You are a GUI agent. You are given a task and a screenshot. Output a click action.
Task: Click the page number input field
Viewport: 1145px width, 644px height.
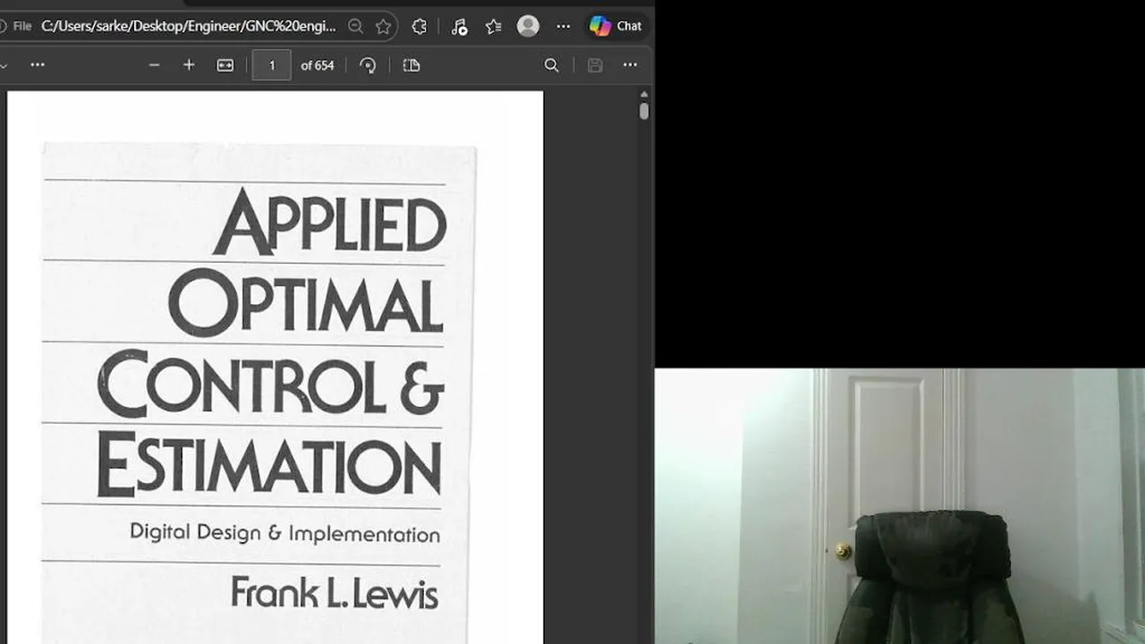point(271,65)
